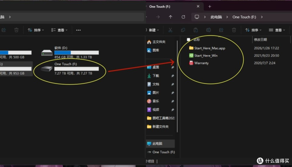
Task: Open 下载 (Downloads) in sidebar
Action: pos(153,76)
